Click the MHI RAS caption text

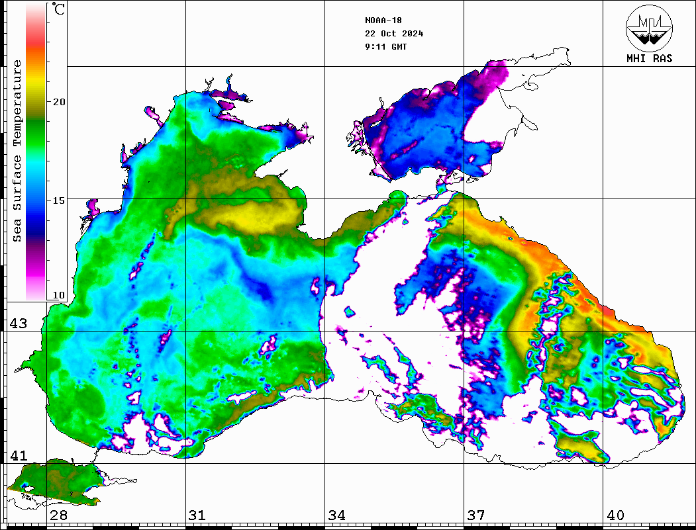pyautogui.click(x=649, y=58)
